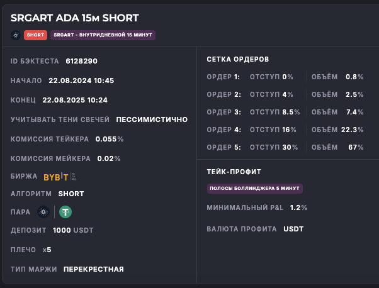Click the end date 22.08.2025 10:24

coord(75,100)
